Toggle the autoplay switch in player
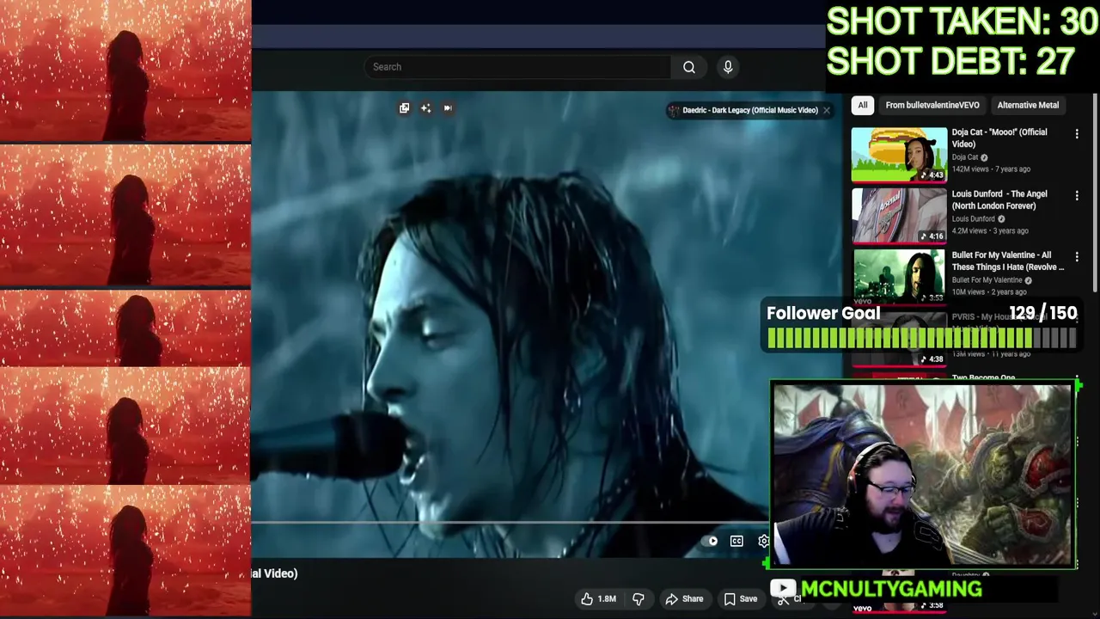Screen dimensions: 1100x619 [711, 541]
